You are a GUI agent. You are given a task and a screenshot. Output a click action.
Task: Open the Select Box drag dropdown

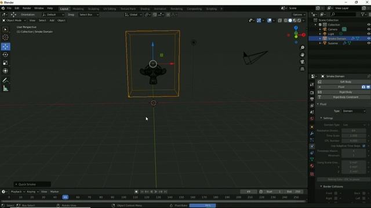click(89, 14)
